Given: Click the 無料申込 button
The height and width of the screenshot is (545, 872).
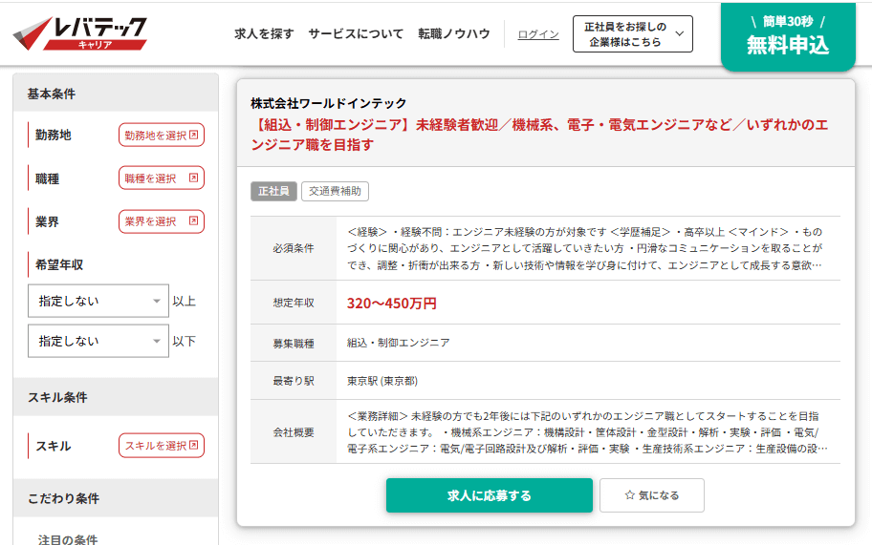Looking at the screenshot, I should click(788, 36).
